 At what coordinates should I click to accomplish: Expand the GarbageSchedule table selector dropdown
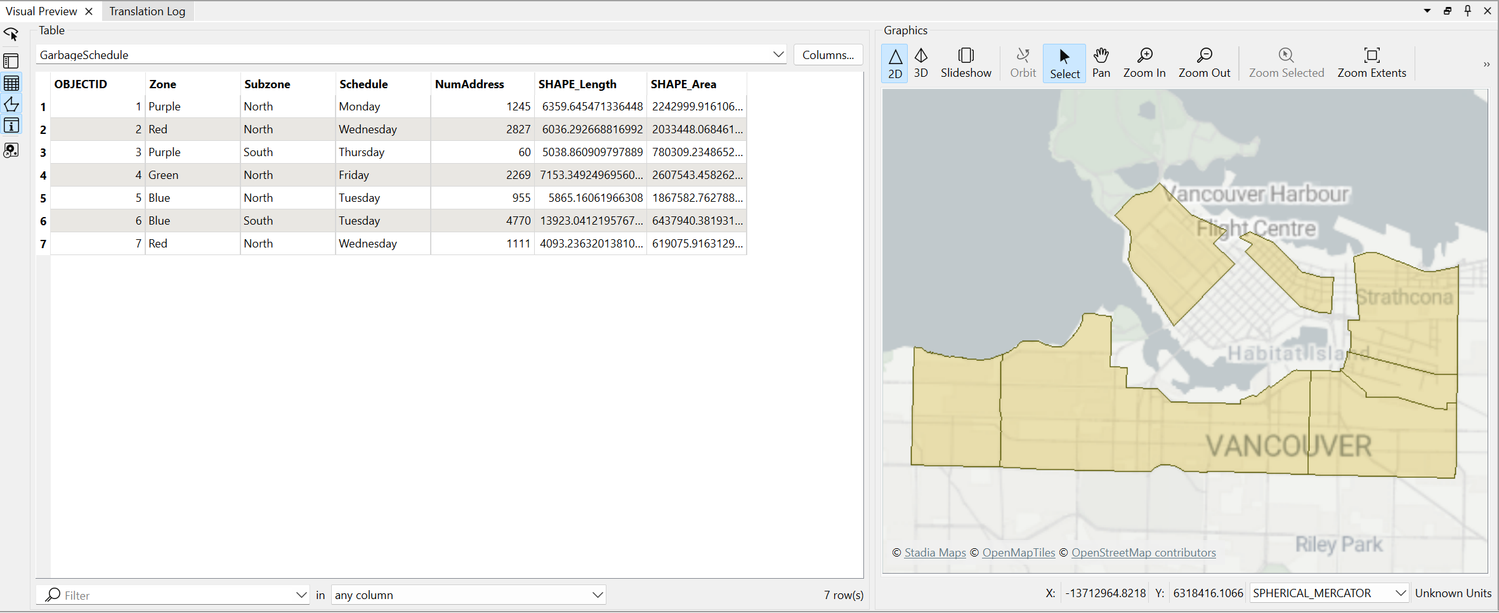(778, 55)
